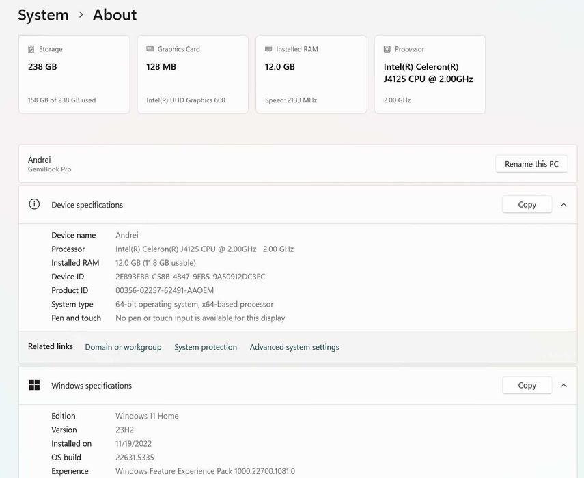Click the Device ID label
This screenshot has height=478, width=584.
[68, 277]
